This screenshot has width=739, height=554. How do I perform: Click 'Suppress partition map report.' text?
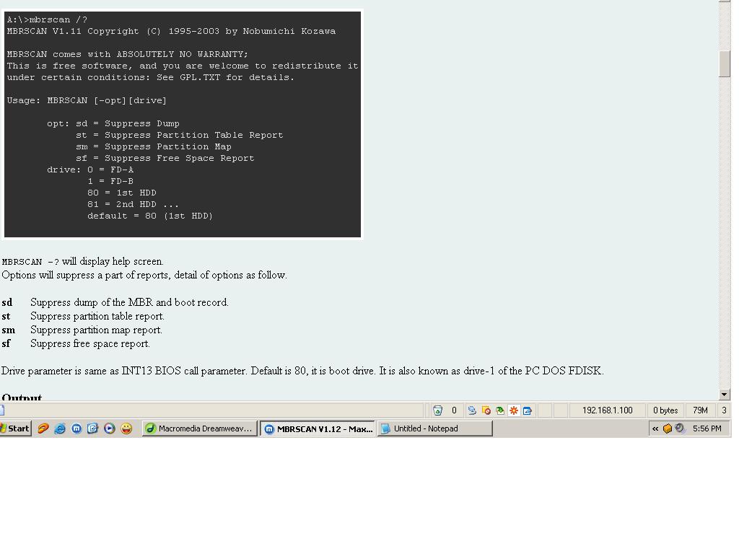[96, 330]
